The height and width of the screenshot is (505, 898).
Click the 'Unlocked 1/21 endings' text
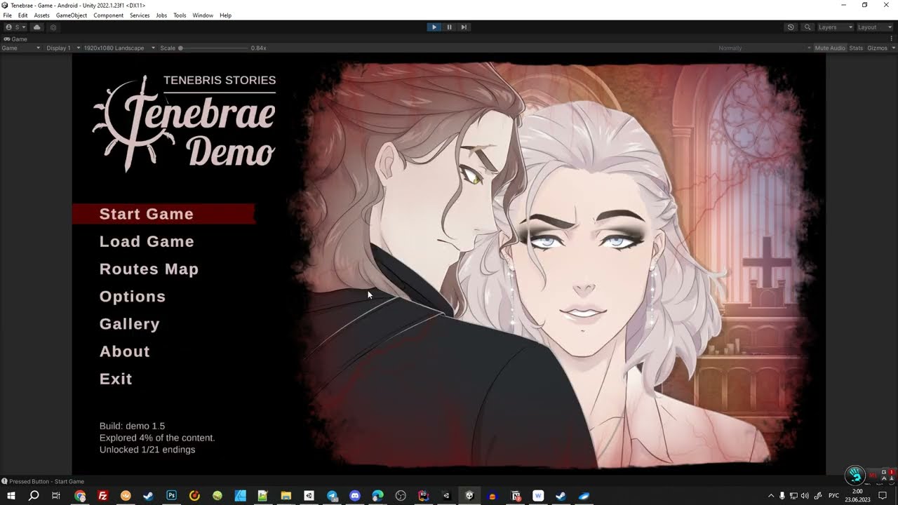click(147, 450)
